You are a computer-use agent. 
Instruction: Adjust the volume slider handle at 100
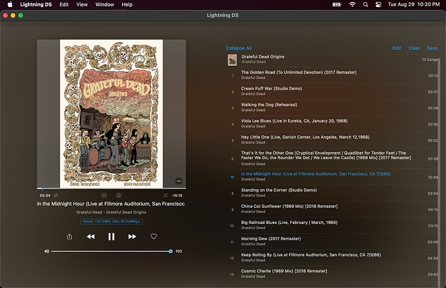pos(171,251)
